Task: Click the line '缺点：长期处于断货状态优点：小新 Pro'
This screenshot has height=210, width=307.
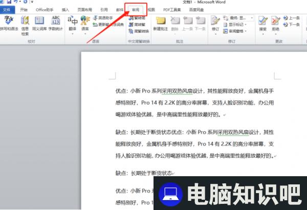Action: pyautogui.click(x=194, y=132)
